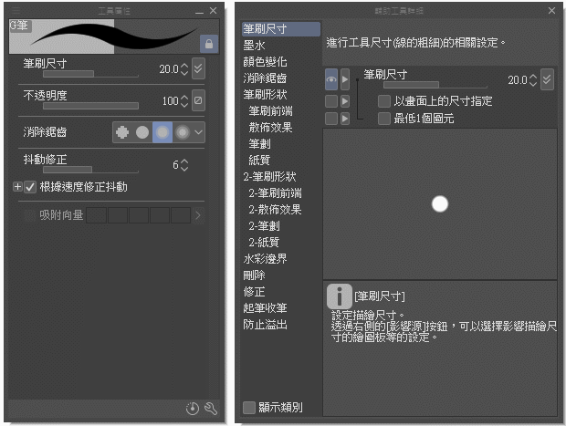This screenshot has width=566, height=426.
Task: Select the strong anti-aliasing option
Action: [183, 132]
